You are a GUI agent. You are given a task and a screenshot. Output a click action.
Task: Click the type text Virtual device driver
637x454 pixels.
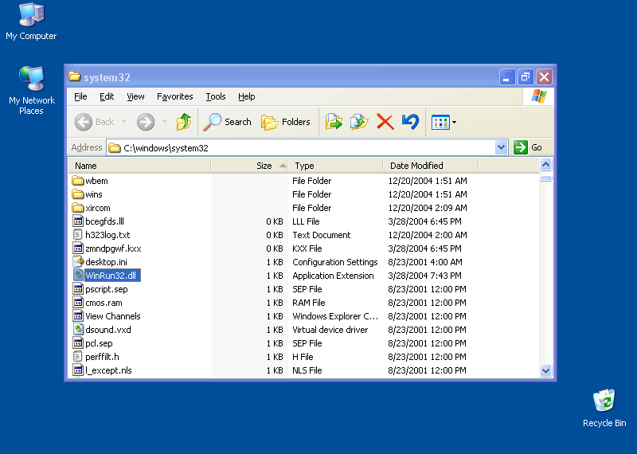[x=330, y=330]
